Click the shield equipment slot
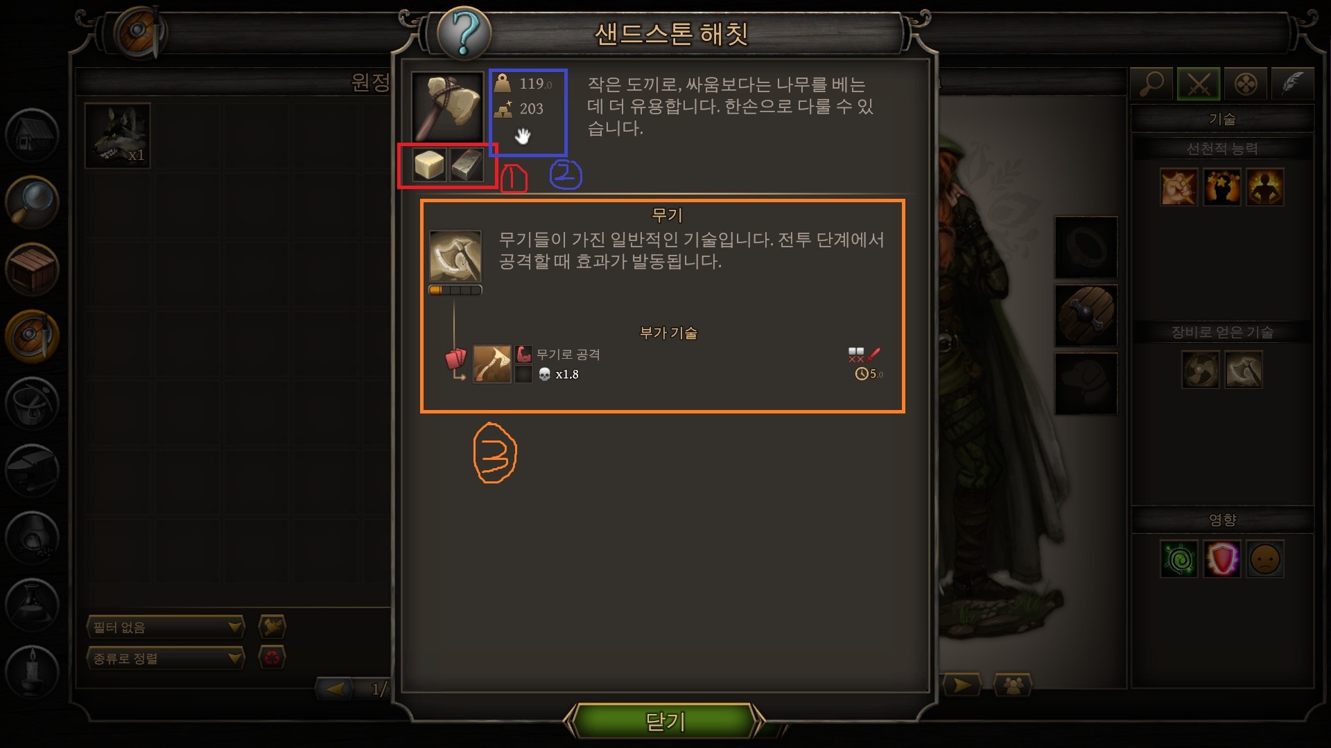Image resolution: width=1331 pixels, height=748 pixels. tap(1086, 316)
